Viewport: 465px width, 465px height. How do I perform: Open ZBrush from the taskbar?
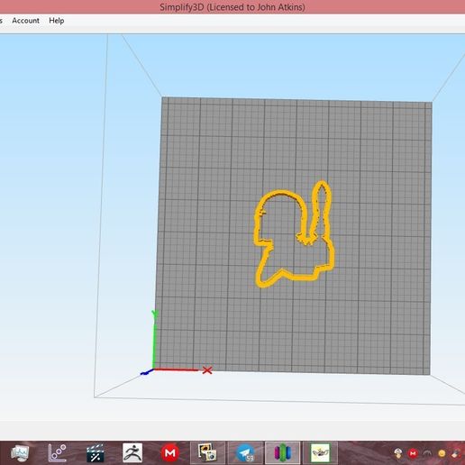click(x=132, y=452)
